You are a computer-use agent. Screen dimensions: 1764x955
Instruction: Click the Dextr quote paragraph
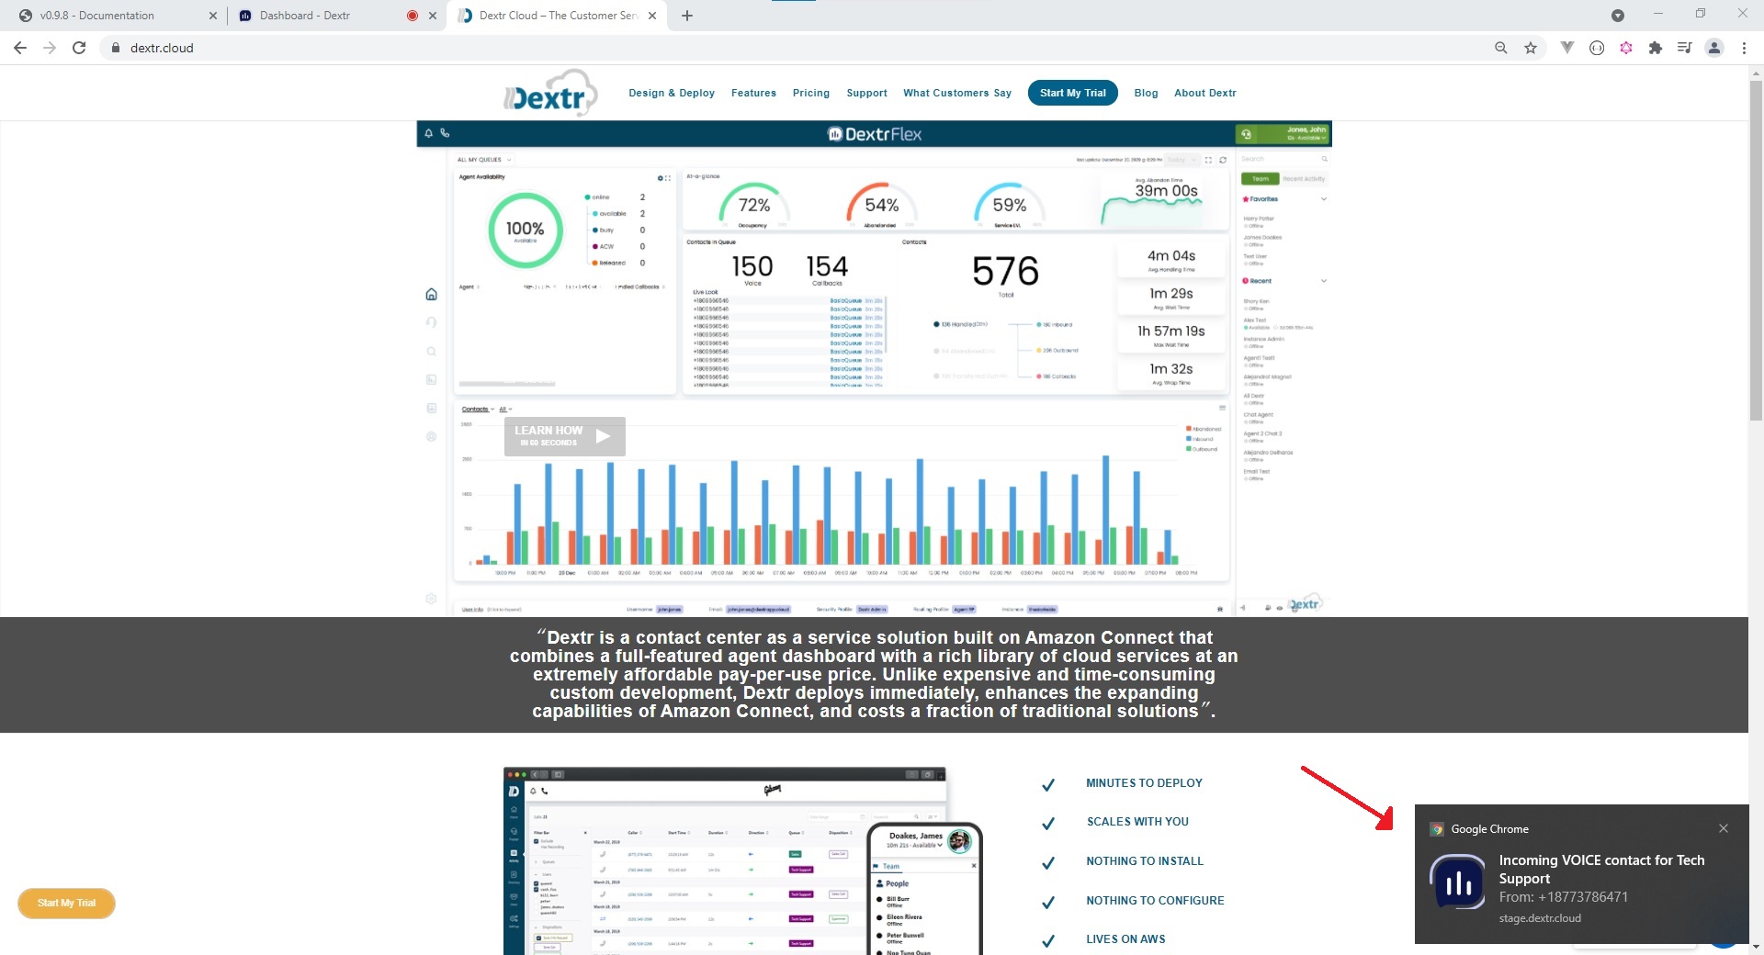coord(874,674)
